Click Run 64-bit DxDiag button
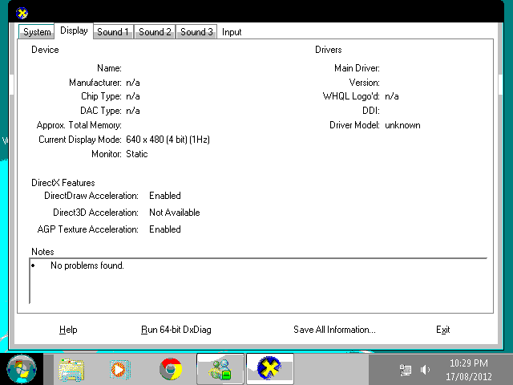 coord(176,330)
